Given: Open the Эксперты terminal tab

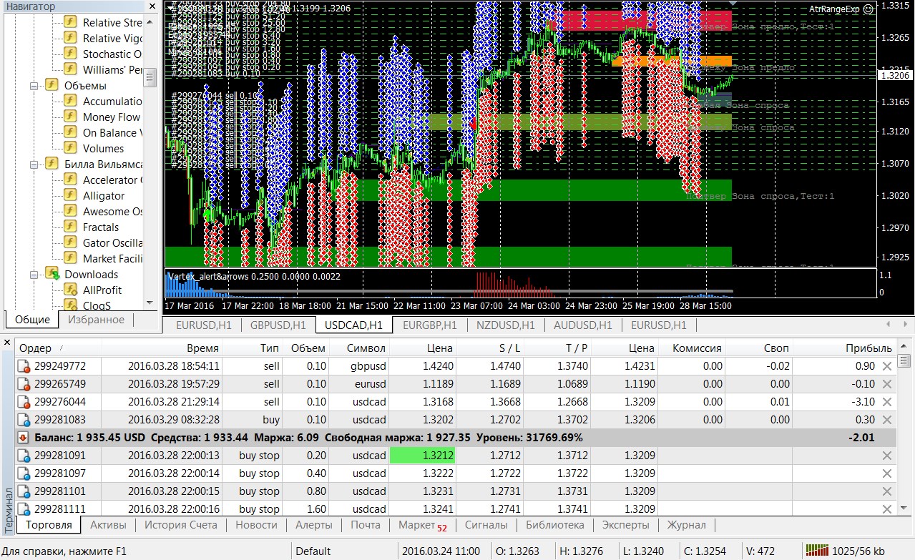Looking at the screenshot, I should 625,525.
